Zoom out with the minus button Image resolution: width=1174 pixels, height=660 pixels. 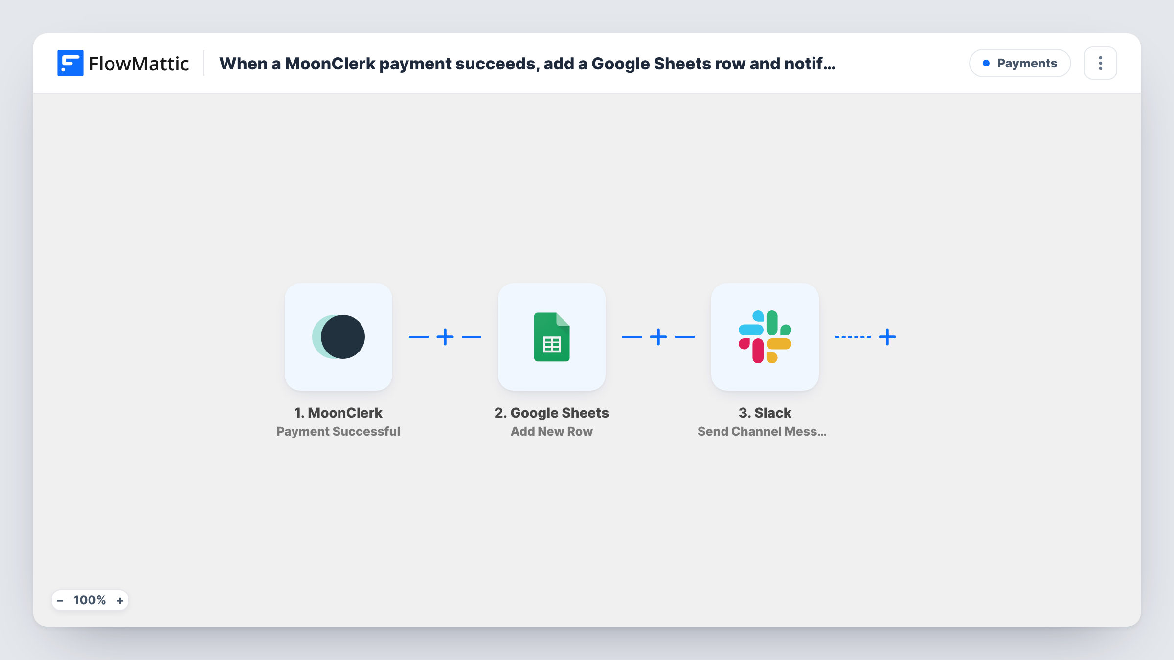point(60,600)
